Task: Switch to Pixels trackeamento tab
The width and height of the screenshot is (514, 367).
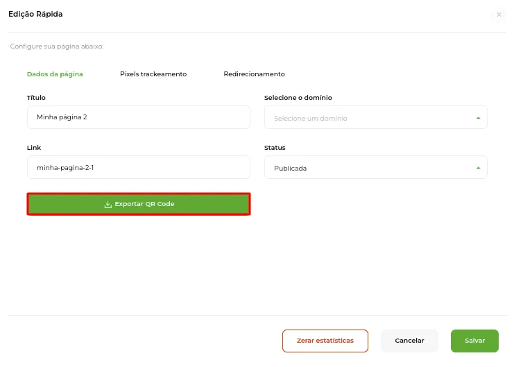Action: click(x=153, y=74)
